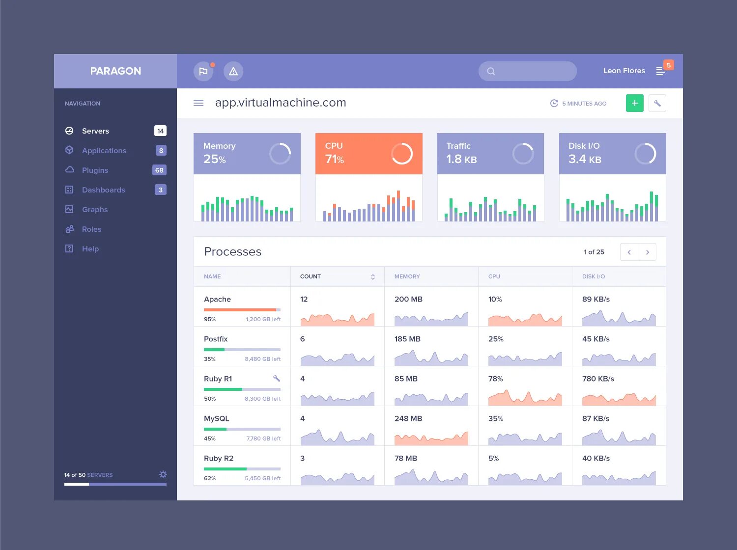This screenshot has width=737, height=550.
Task: Sort by the COUNT column arrows
Action: [373, 277]
